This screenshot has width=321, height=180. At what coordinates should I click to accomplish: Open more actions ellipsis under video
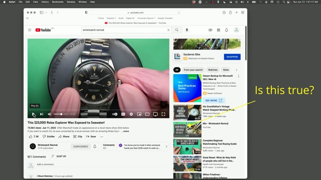point(102,136)
